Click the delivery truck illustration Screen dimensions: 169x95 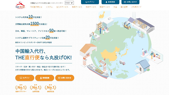[x=123, y=63]
